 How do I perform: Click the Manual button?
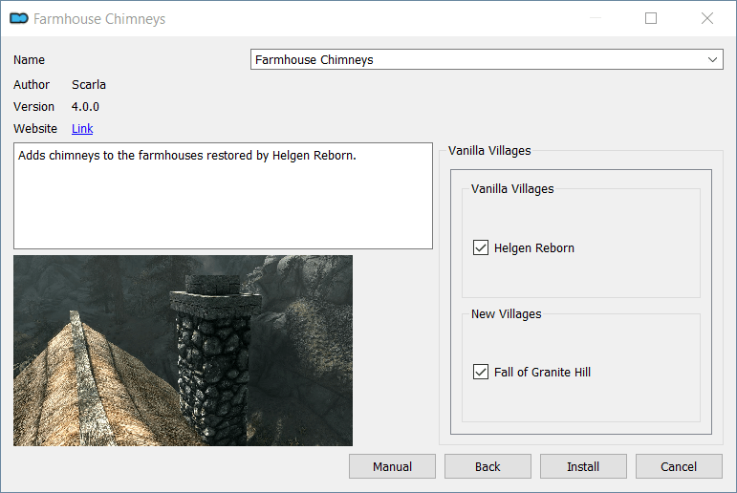click(392, 466)
